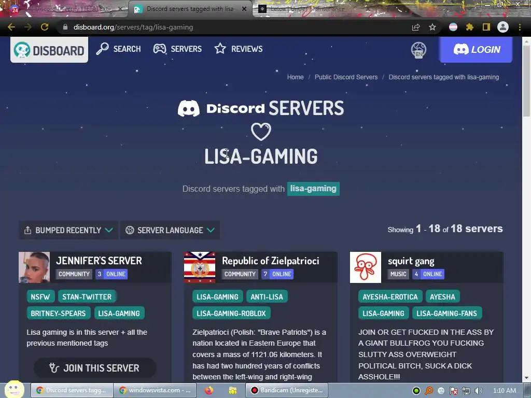Click the LISA-GAMING-ROBLOX tag
531x398 pixels.
click(231, 314)
